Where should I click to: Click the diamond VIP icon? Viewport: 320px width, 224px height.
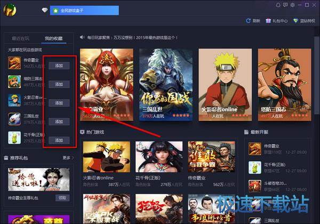45,10
